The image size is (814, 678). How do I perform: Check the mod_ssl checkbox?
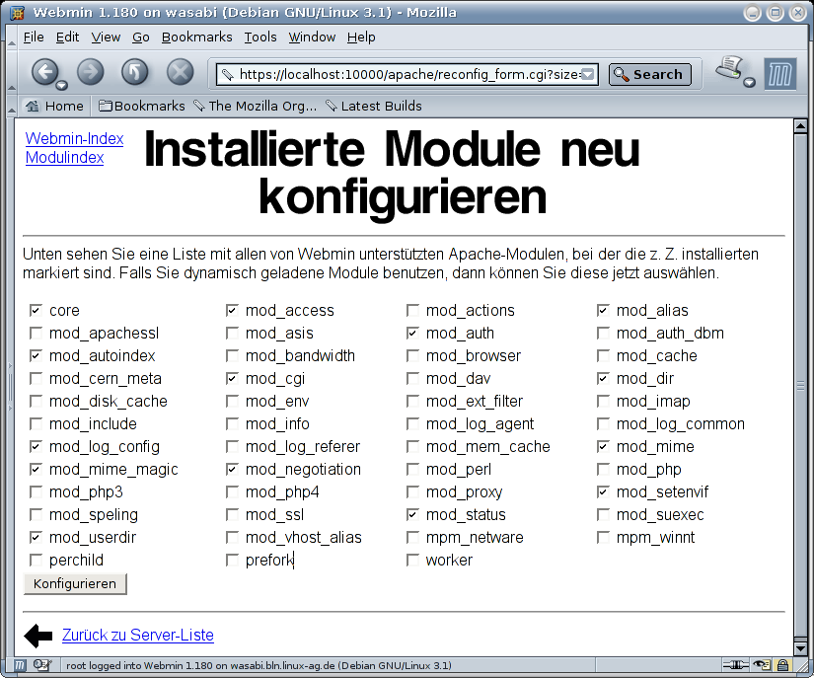click(232, 514)
